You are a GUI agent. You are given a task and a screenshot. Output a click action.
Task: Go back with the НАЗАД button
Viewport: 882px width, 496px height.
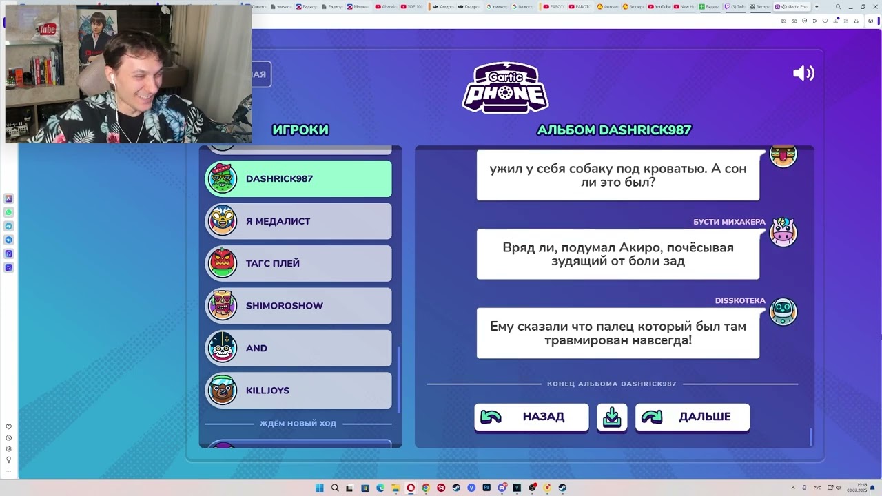[x=531, y=417]
